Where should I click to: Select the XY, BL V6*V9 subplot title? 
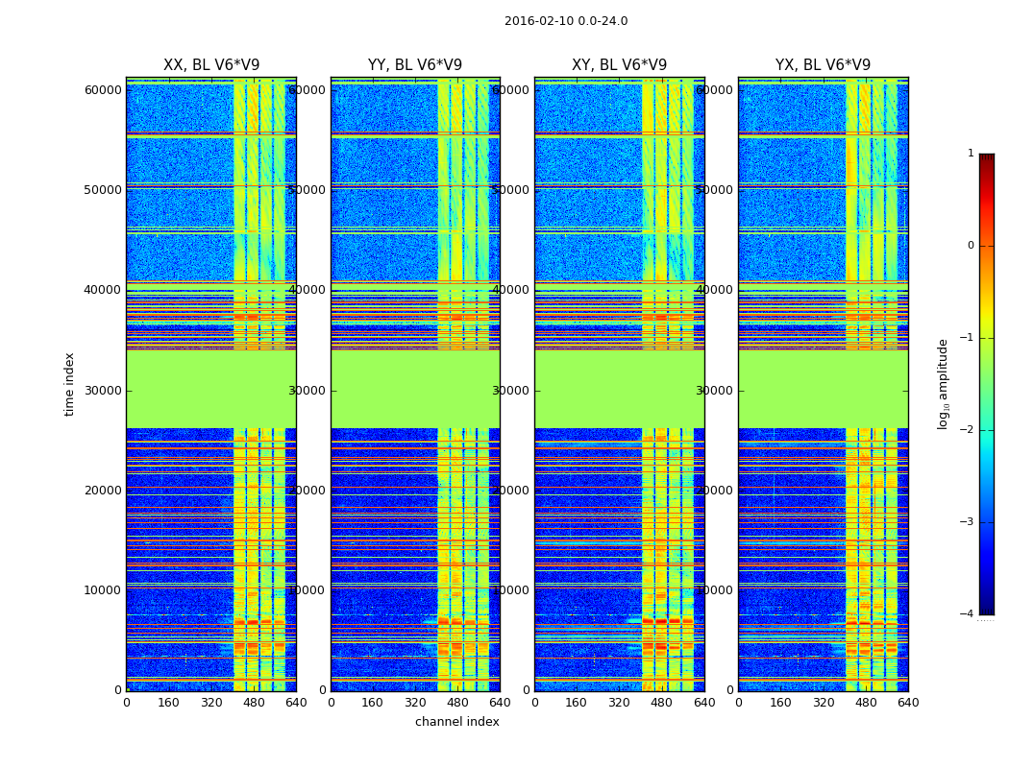coord(619,65)
